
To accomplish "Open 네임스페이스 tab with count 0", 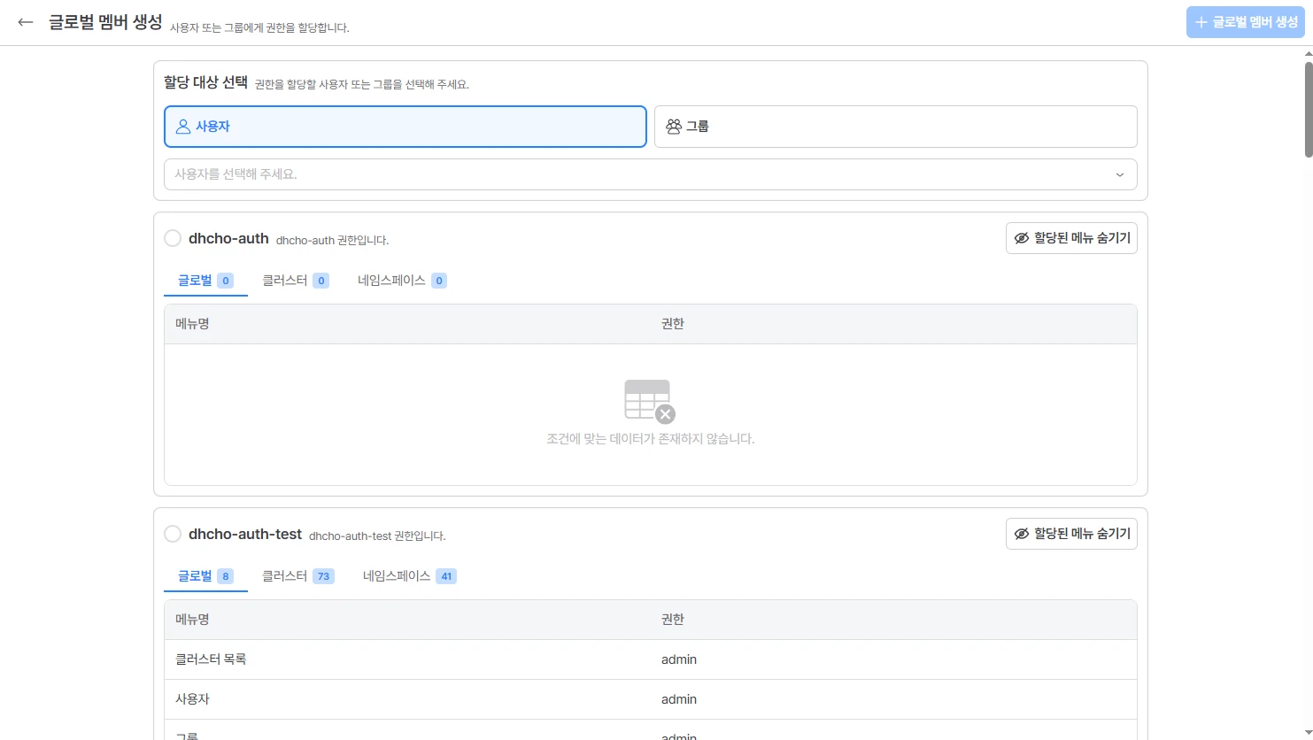I will pos(402,281).
